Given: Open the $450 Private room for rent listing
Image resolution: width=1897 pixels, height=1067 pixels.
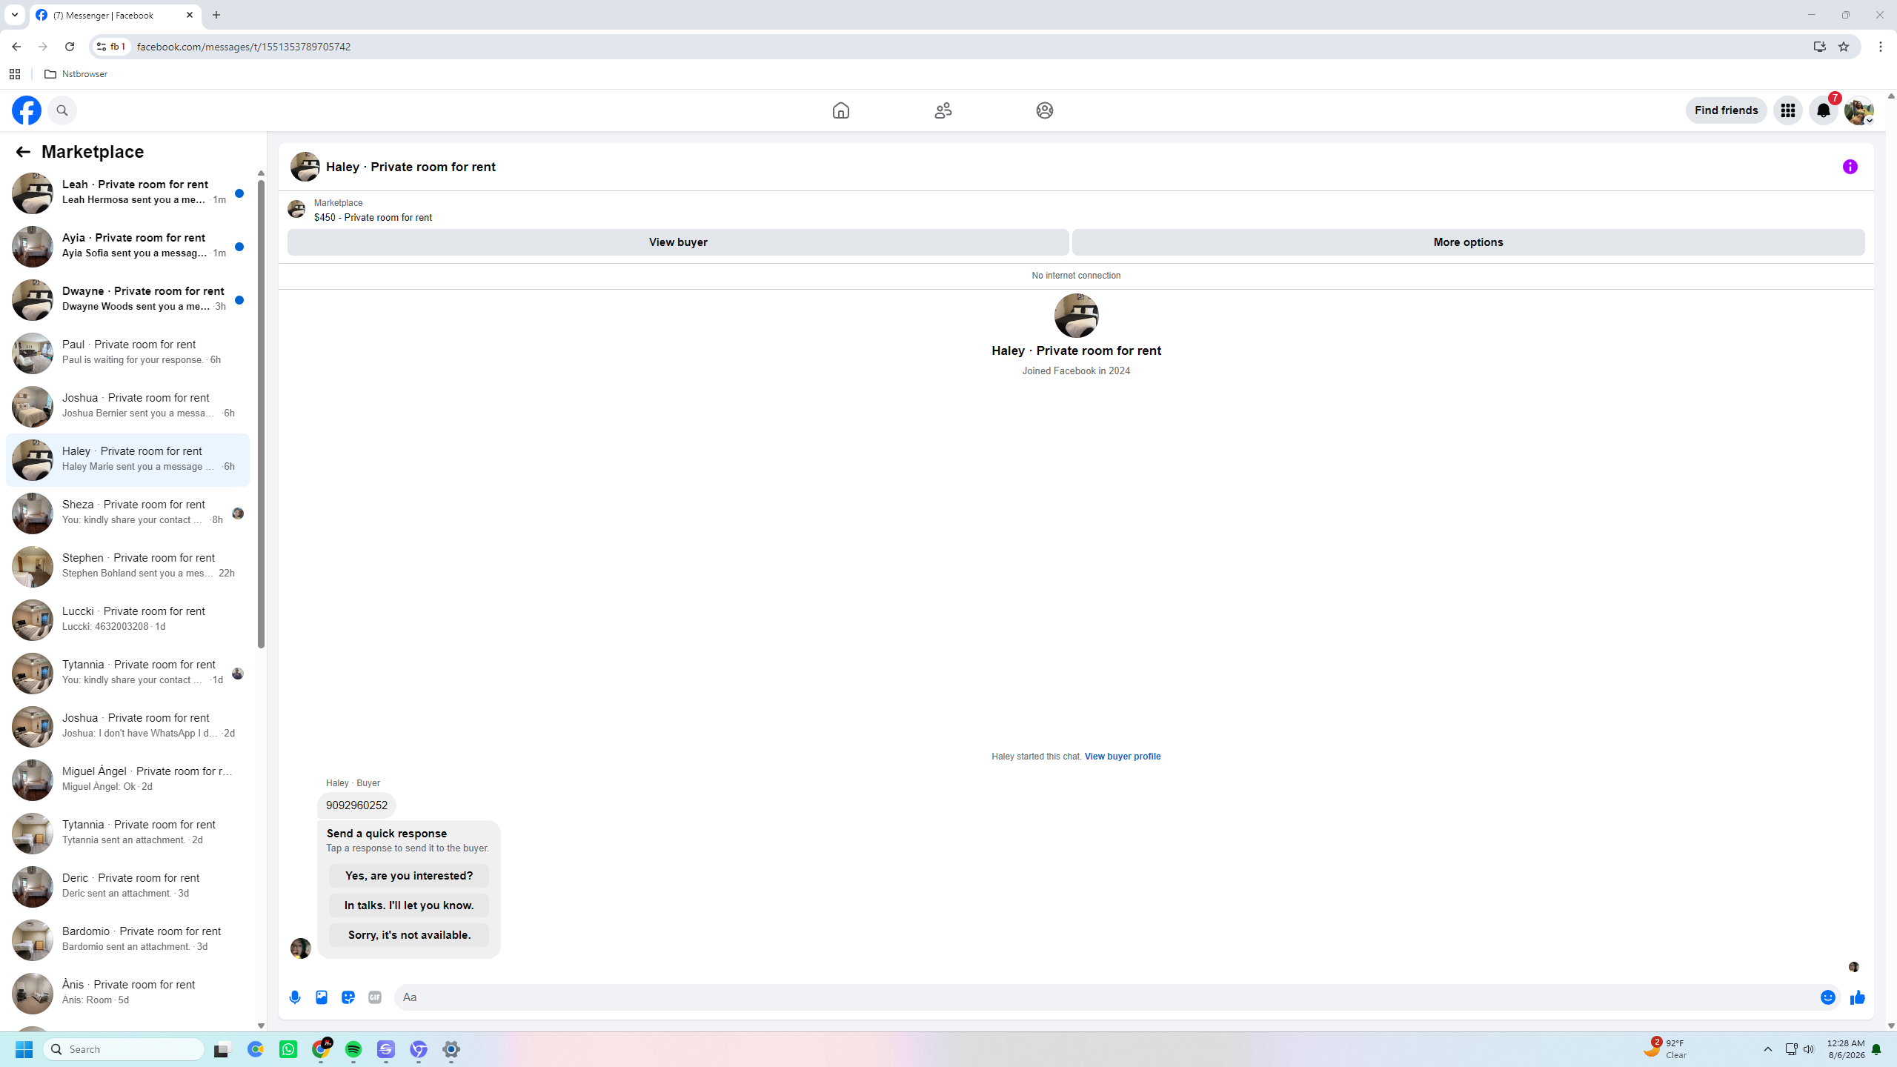Looking at the screenshot, I should tap(373, 218).
